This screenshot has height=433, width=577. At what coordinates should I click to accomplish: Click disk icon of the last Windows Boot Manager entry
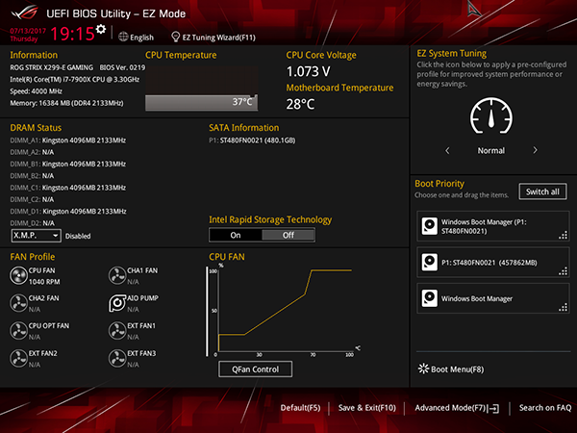pos(430,298)
